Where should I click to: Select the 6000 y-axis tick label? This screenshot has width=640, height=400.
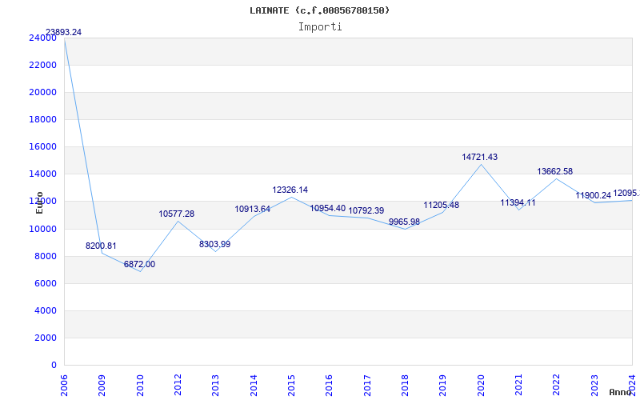(46, 284)
